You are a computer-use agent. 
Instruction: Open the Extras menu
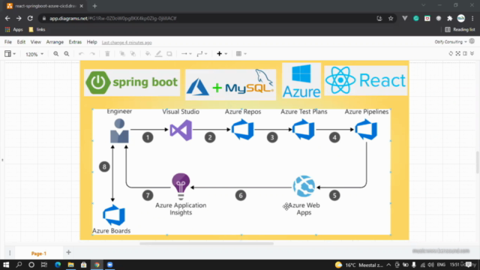tap(75, 42)
